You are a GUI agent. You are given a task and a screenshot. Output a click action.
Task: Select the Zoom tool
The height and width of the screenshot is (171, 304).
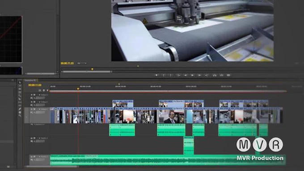[20, 115]
